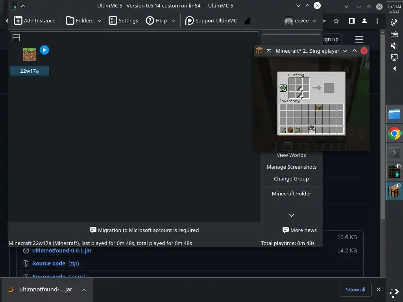Select the 22w17a grass block instance icon
This screenshot has width=403, height=302.
30,54
